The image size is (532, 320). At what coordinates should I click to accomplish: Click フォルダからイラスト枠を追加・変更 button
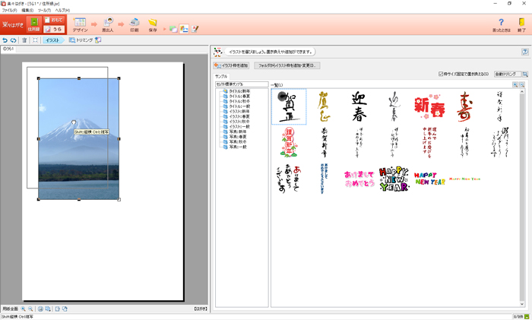coord(287,66)
